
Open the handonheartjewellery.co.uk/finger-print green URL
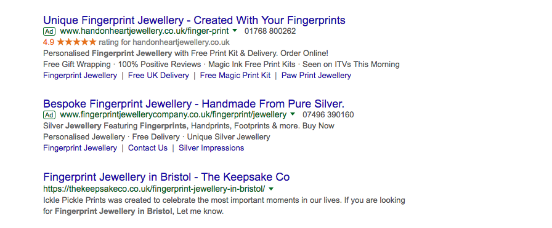pos(144,31)
